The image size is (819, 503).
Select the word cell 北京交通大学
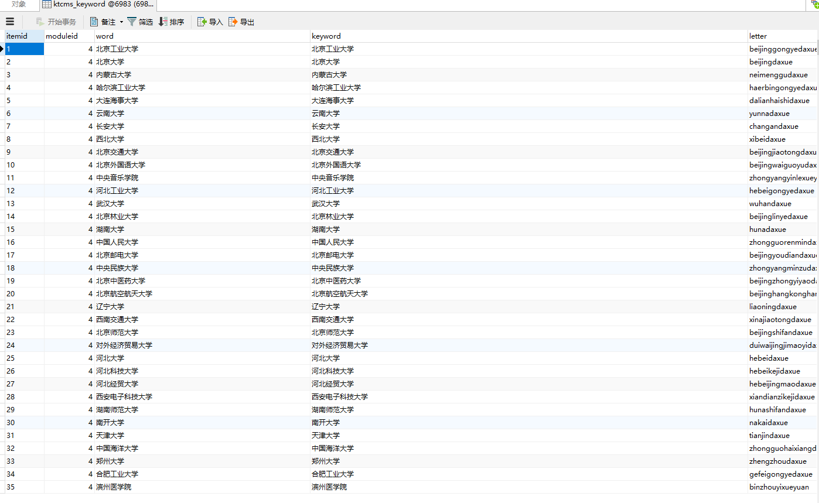(x=202, y=152)
